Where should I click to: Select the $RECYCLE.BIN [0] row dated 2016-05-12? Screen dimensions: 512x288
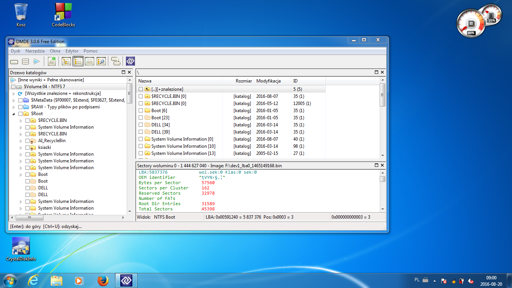[231, 103]
